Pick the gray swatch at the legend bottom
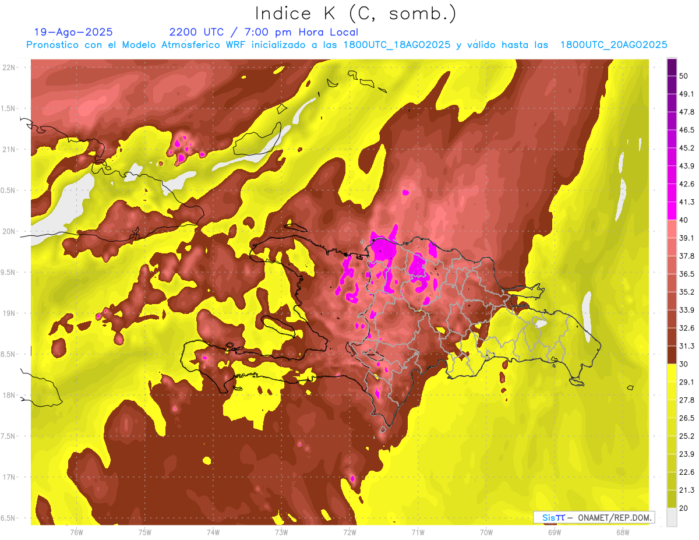The image size is (699, 540). (x=672, y=517)
